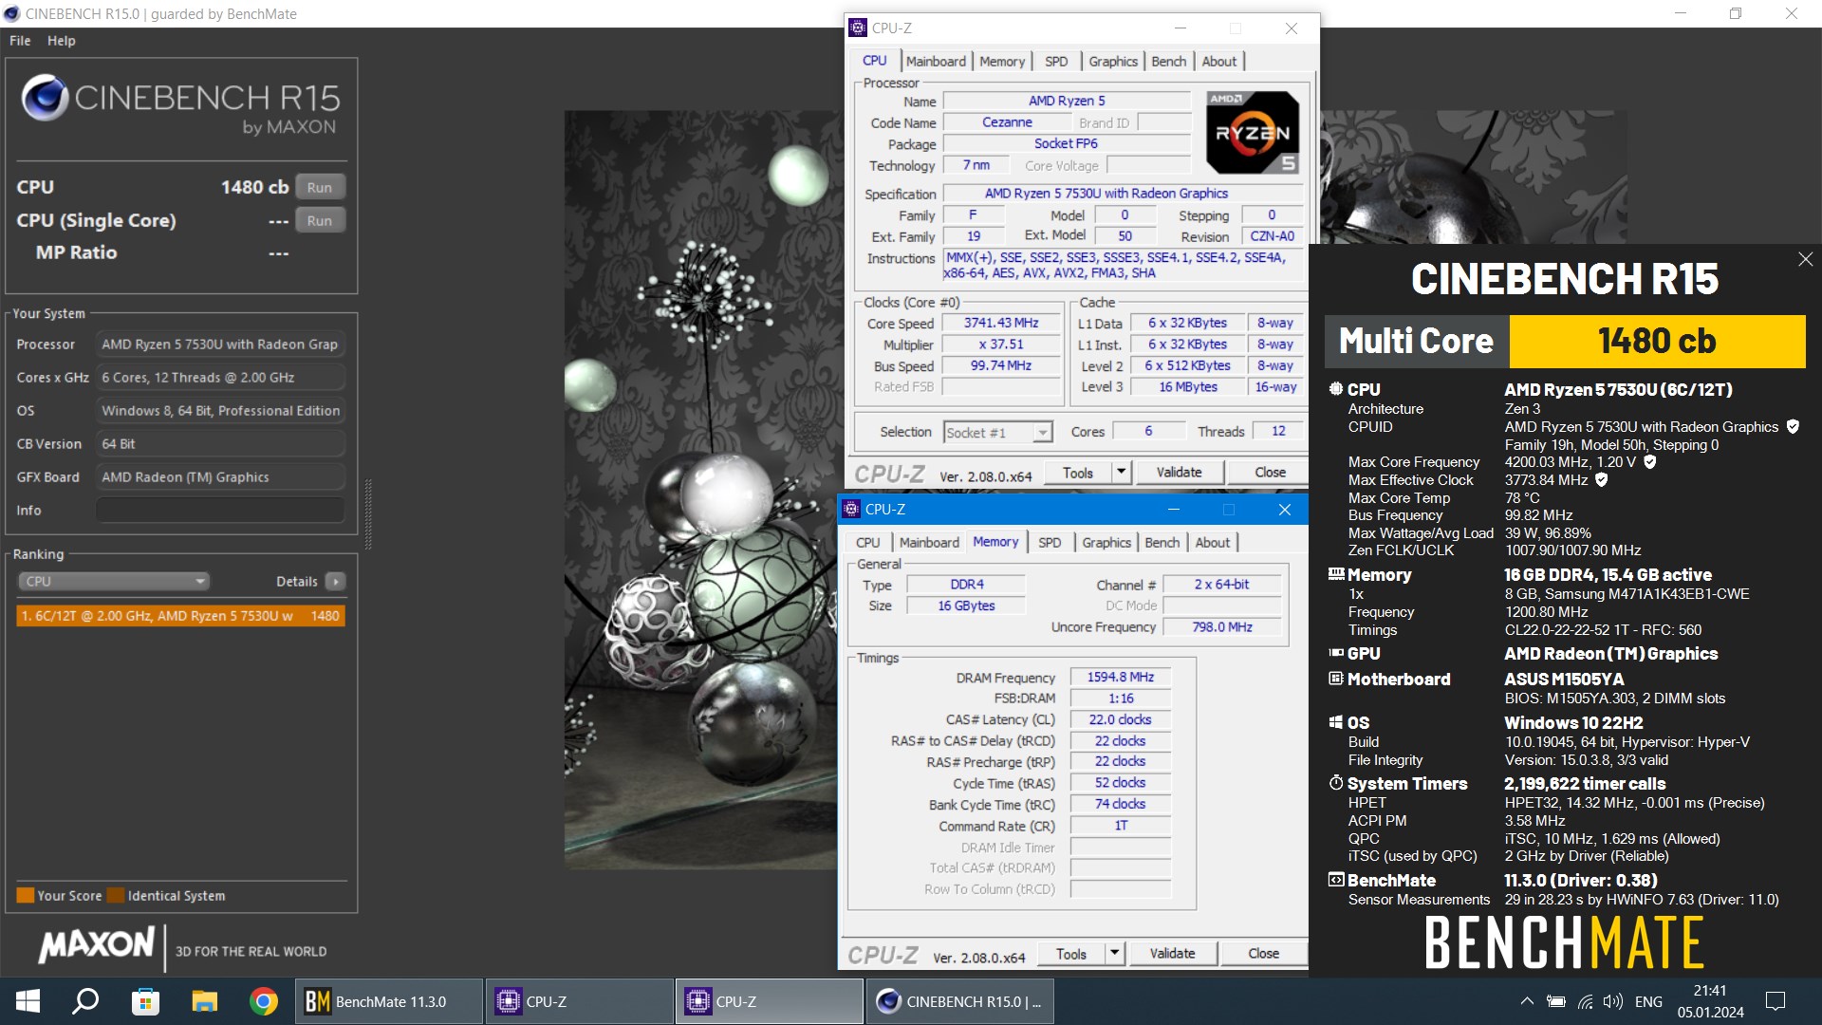Open the Socket #1 selection dropdown
This screenshot has height=1025, width=1822.
997,433
